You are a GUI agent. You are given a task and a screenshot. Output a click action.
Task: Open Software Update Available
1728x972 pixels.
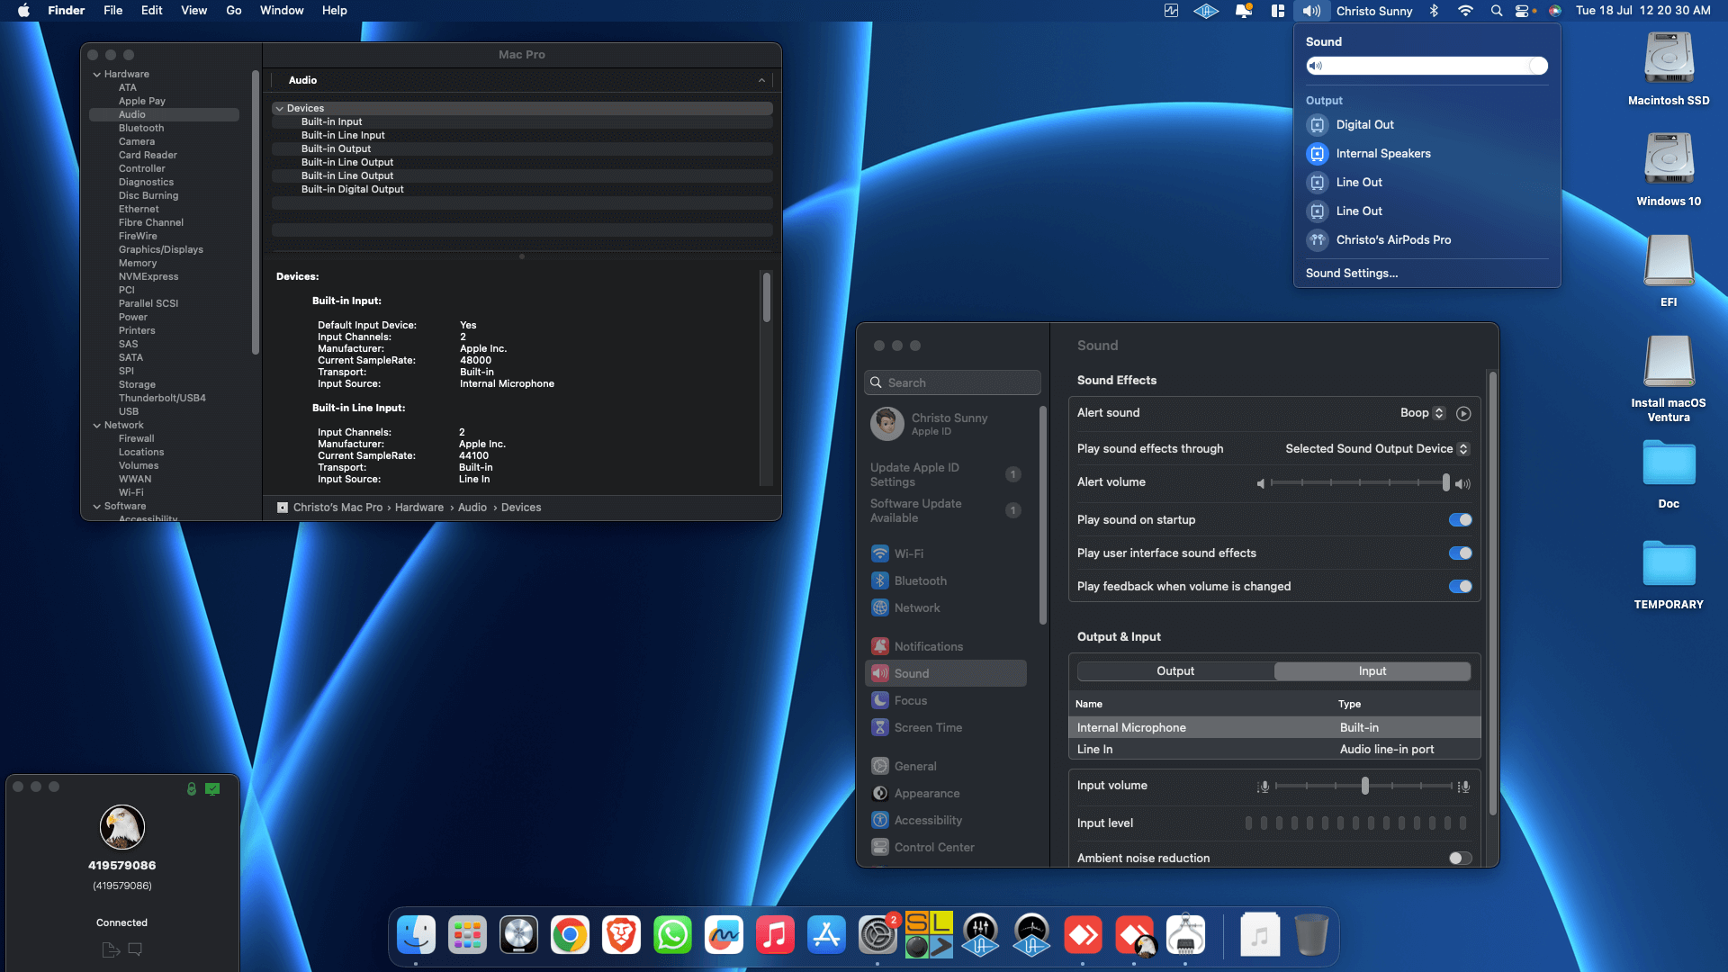click(945, 511)
